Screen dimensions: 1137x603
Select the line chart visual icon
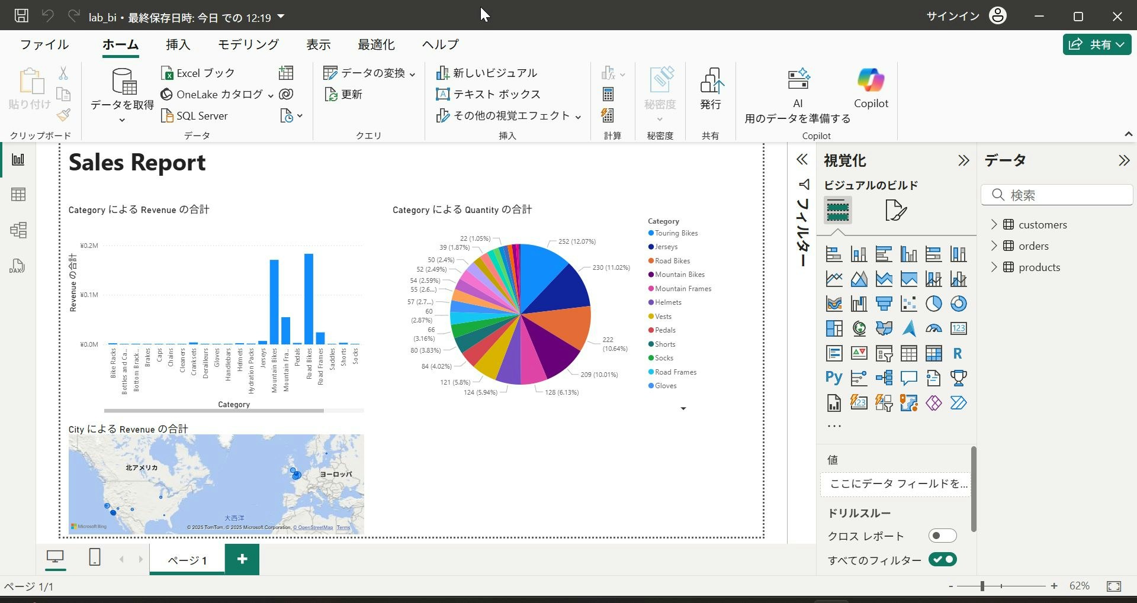pyautogui.click(x=834, y=279)
